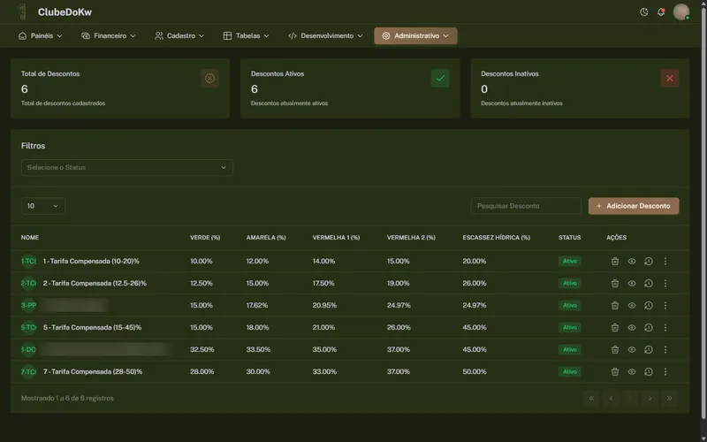Open more options for 5 - Tarifa Compensada (15-45)%
The image size is (707, 442).
665,327
